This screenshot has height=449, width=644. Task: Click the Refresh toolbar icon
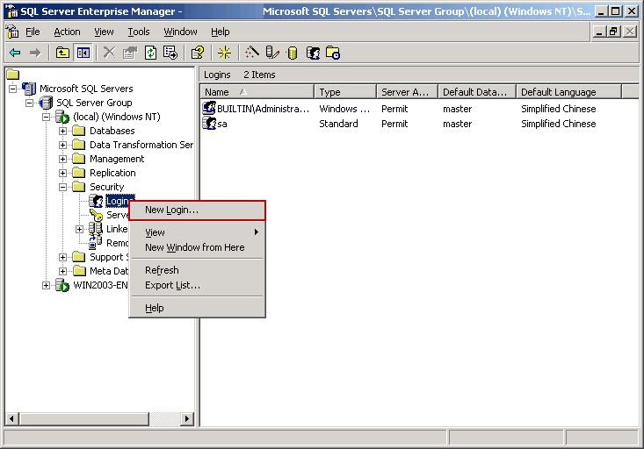click(x=151, y=53)
